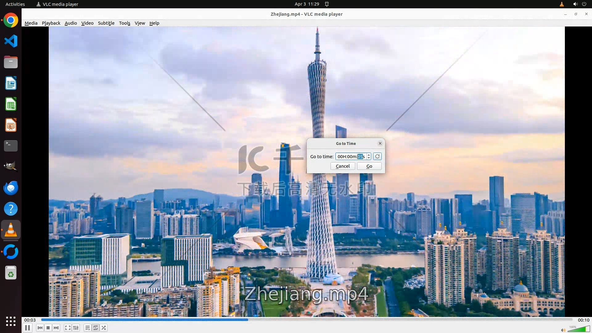The width and height of the screenshot is (592, 333).
Task: Click the Go to time input field
Action: click(350, 157)
